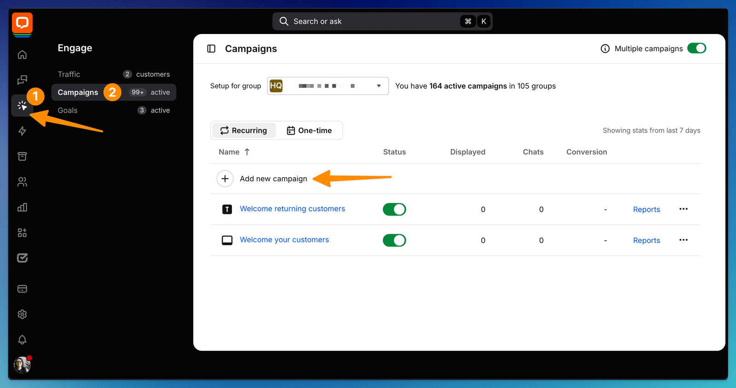Open the Archives box icon
736x388 pixels.
pos(22,156)
